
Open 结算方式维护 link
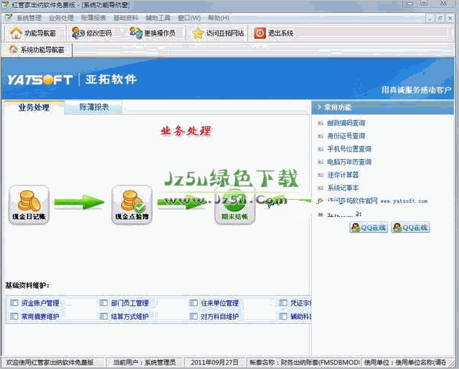coord(129,316)
